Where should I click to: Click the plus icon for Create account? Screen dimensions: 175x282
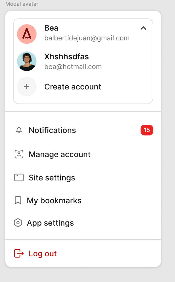(x=27, y=86)
